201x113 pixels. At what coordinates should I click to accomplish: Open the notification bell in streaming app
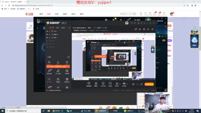148,29
